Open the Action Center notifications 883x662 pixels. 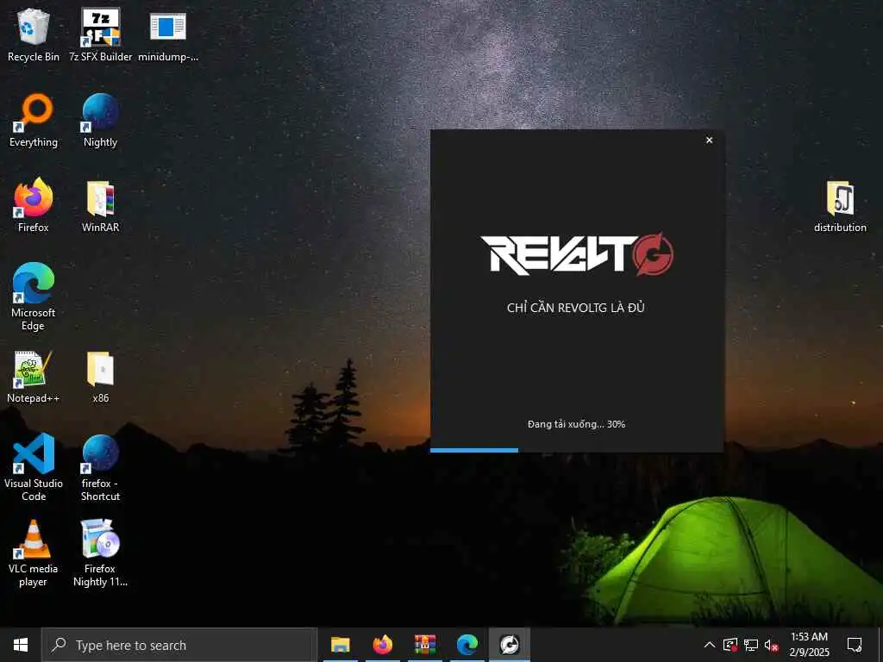coord(855,645)
